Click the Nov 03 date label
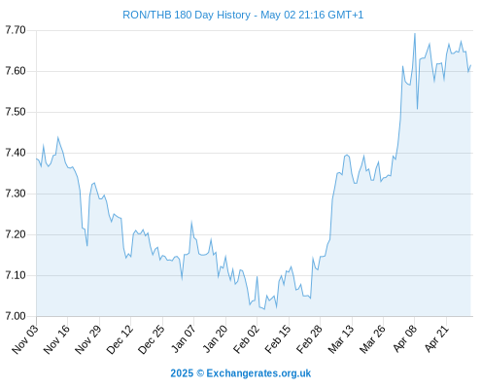The width and height of the screenshot is (481, 389). (25, 338)
